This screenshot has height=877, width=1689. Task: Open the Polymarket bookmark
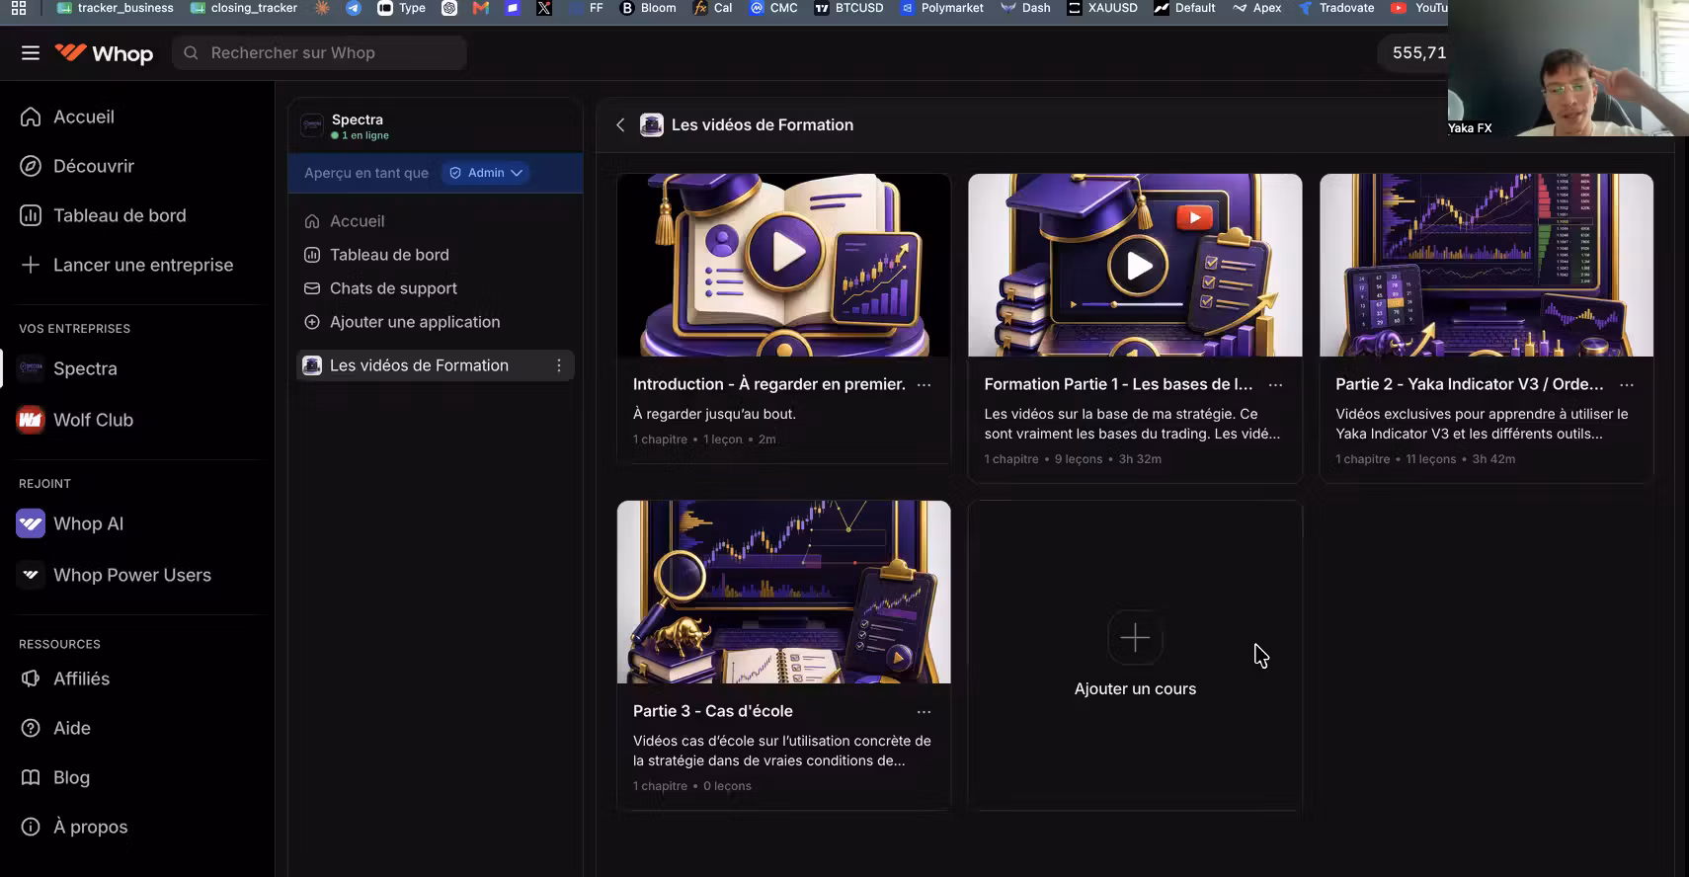click(x=942, y=8)
